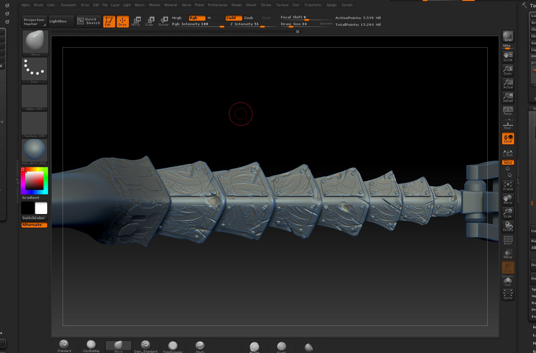Toggle Transp transparency mode
The image size is (536, 353).
[508, 254]
